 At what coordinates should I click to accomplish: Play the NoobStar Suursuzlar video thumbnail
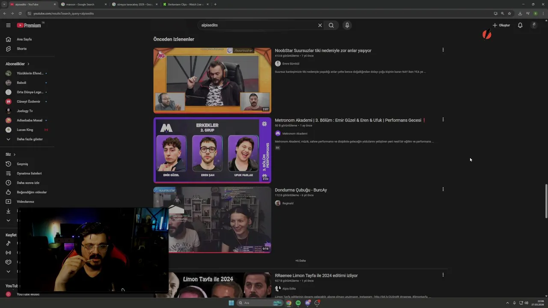(x=212, y=80)
